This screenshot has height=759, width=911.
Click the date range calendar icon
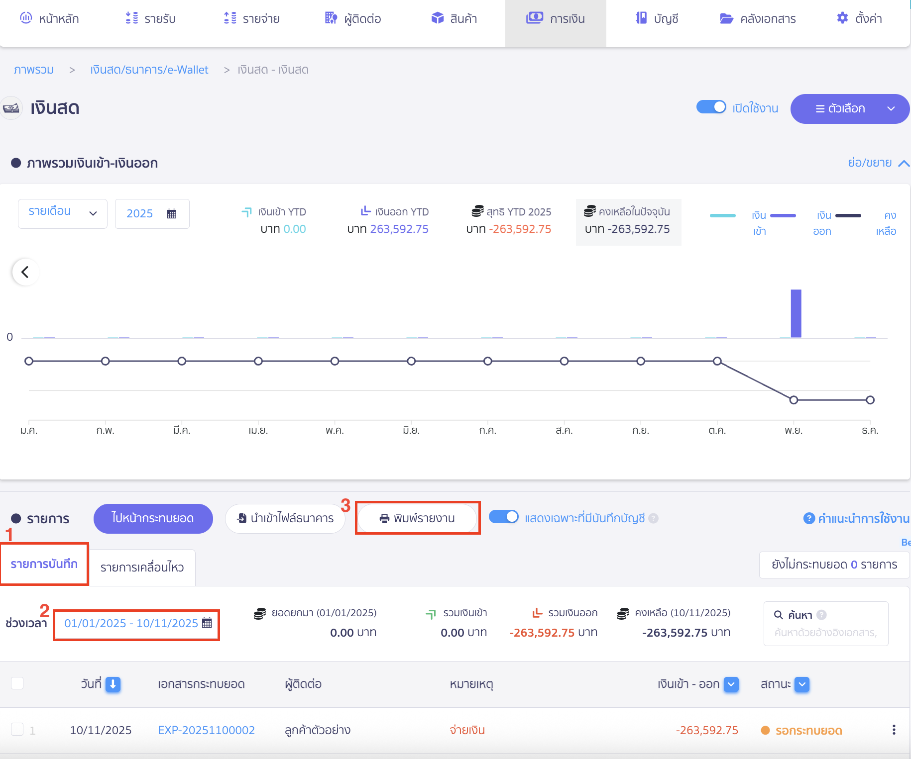click(x=207, y=623)
